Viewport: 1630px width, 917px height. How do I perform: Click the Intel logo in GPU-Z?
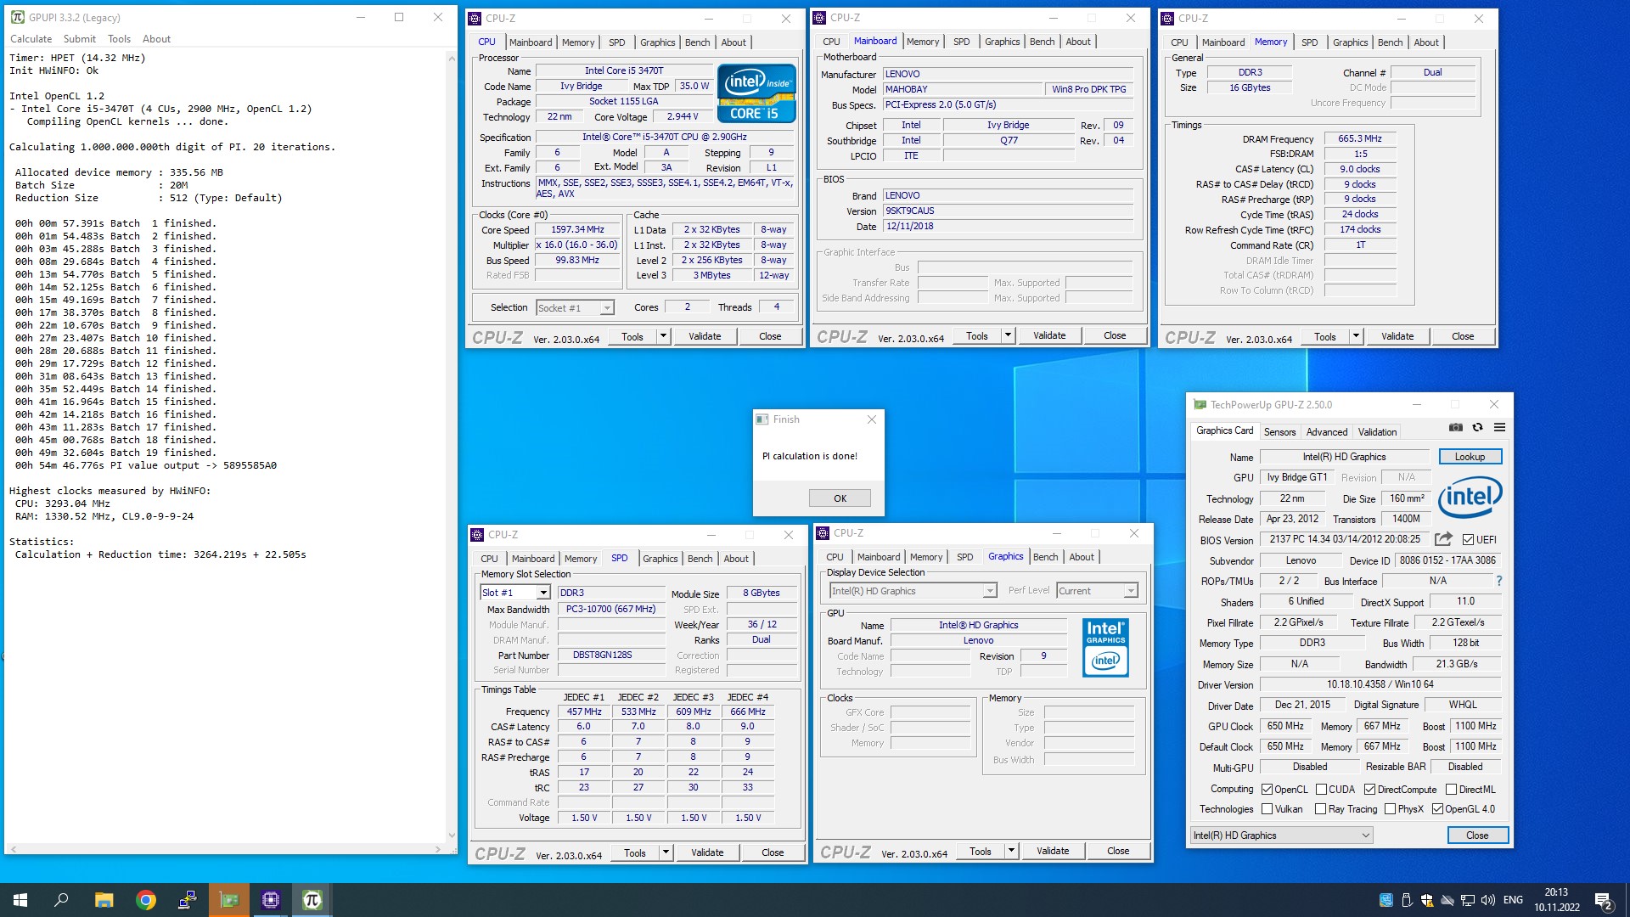tap(1470, 497)
